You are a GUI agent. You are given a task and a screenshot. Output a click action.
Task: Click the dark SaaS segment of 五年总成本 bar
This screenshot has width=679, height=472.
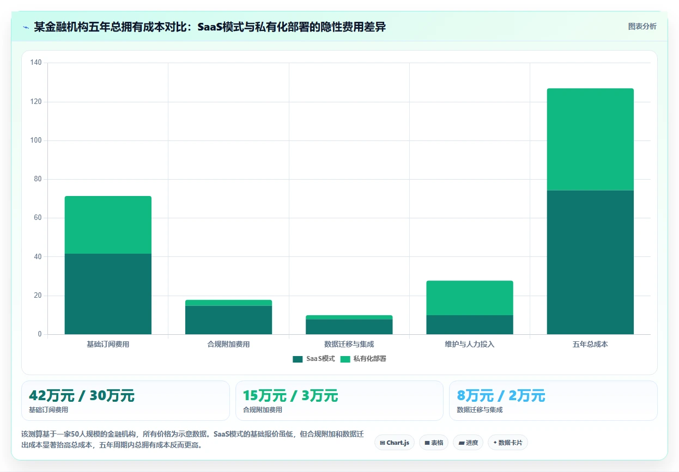click(590, 262)
